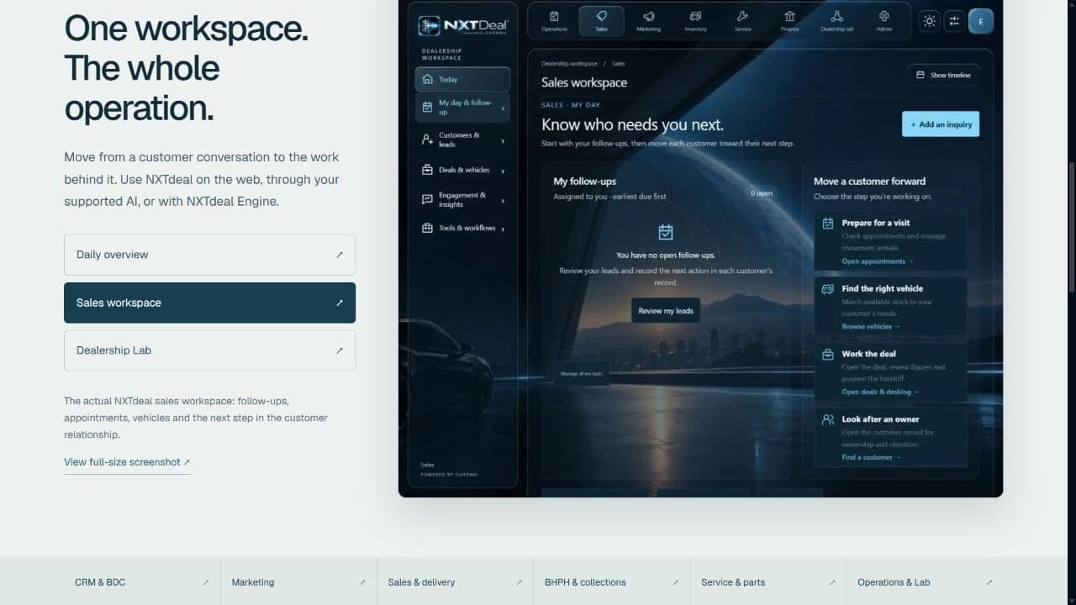This screenshot has width=1076, height=605.
Task: Select the Dealership Lab tab
Action: coord(209,350)
